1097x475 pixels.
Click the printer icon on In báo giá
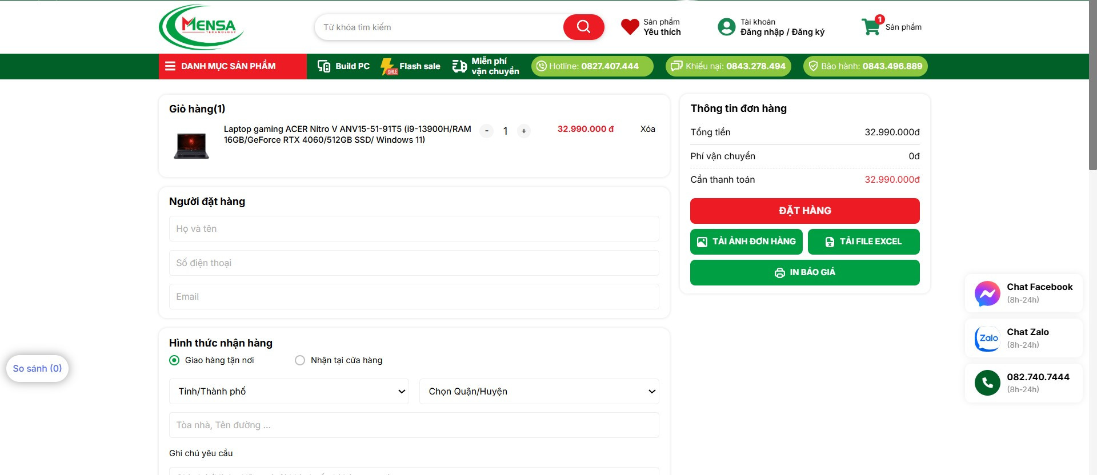779,273
